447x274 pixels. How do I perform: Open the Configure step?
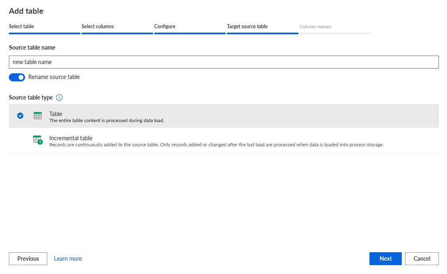pos(165,27)
